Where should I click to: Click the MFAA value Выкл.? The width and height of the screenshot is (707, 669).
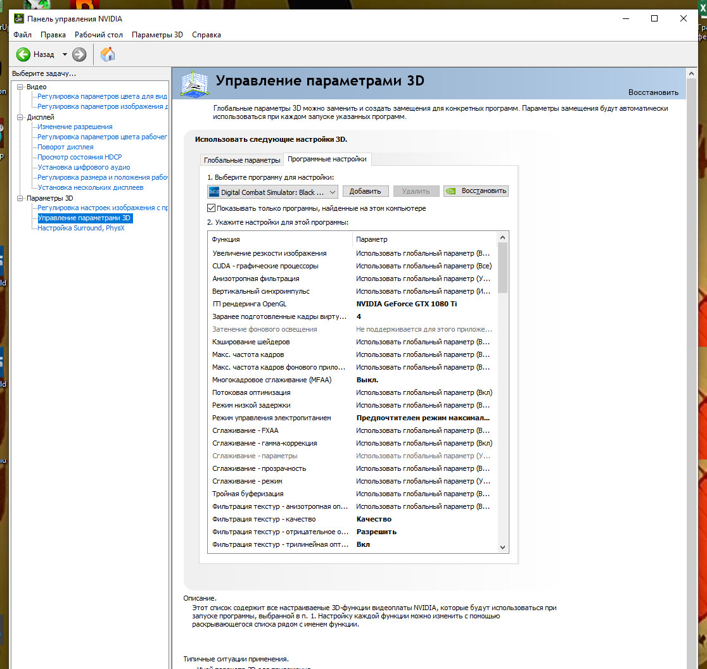[367, 380]
